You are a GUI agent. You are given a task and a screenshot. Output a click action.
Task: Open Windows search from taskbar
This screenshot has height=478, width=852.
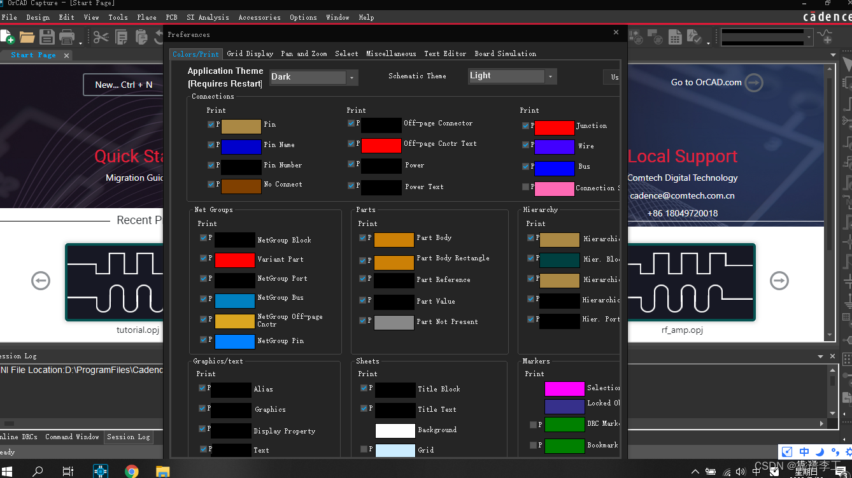tap(38, 471)
